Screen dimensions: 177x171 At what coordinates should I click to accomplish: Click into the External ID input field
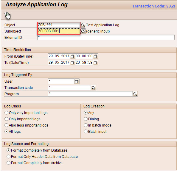(x=106, y=38)
